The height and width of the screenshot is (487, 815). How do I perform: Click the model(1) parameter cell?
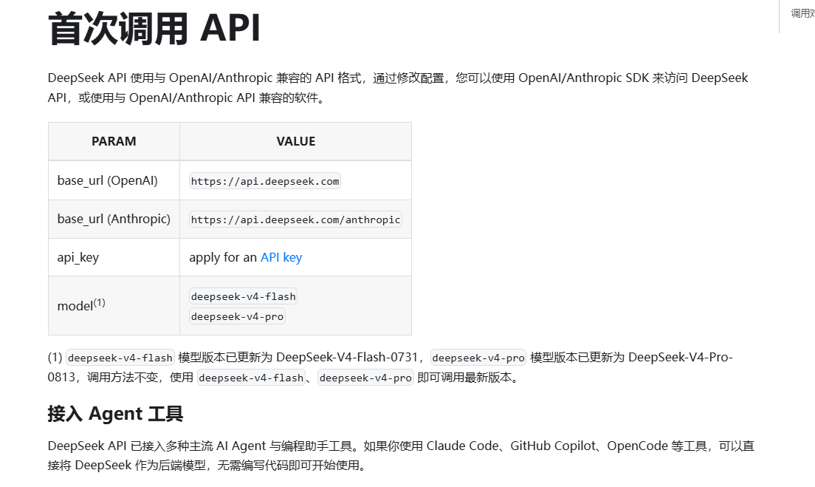pos(114,305)
